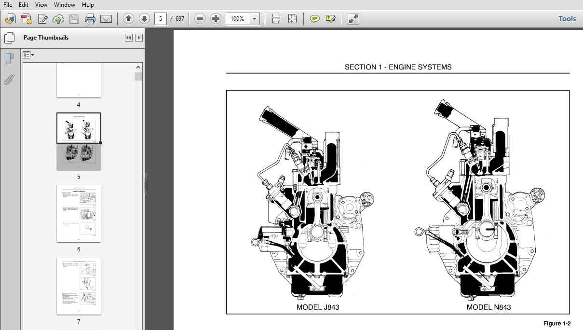Go to previous page with up arrow

(128, 19)
